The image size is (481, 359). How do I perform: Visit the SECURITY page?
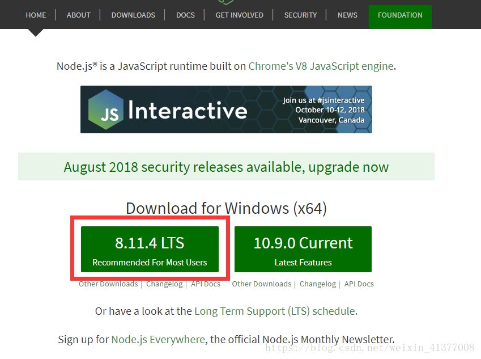[300, 15]
